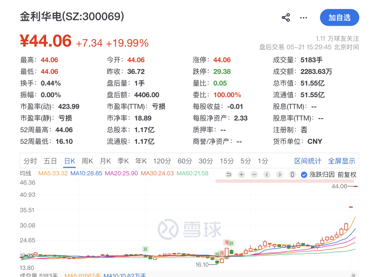Open the 5分 interval chart
The width and height of the screenshot is (372, 277).
point(246,161)
